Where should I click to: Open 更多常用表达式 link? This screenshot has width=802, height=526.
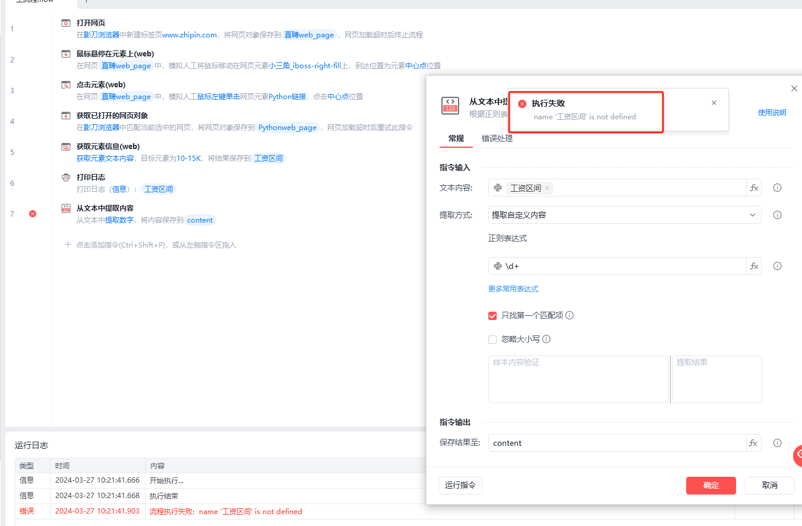(513, 289)
